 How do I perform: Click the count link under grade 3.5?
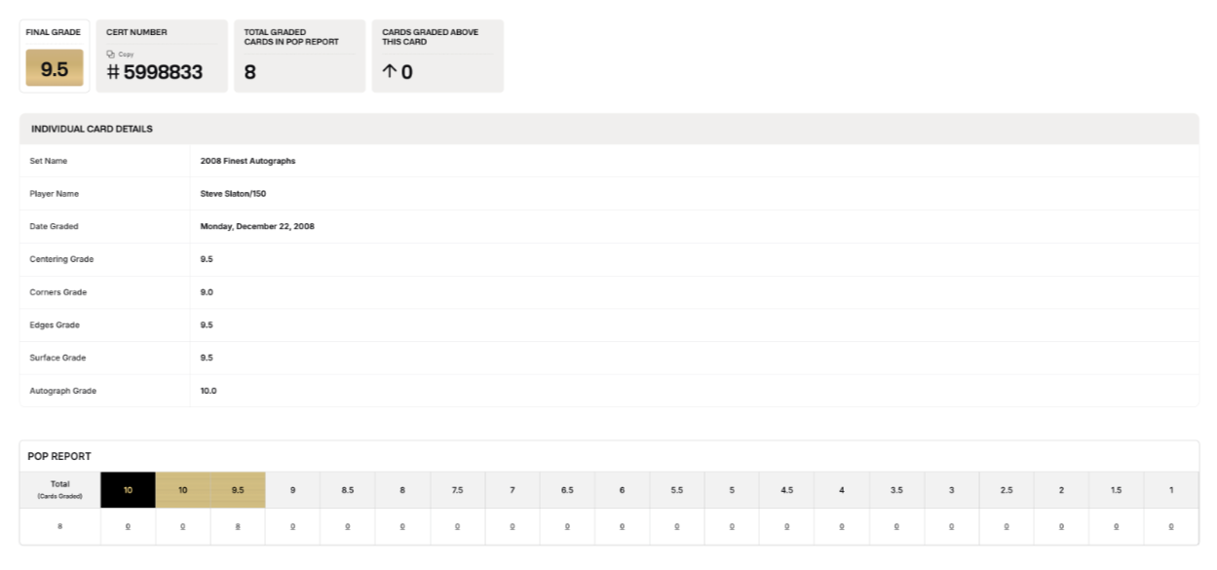[x=896, y=526]
